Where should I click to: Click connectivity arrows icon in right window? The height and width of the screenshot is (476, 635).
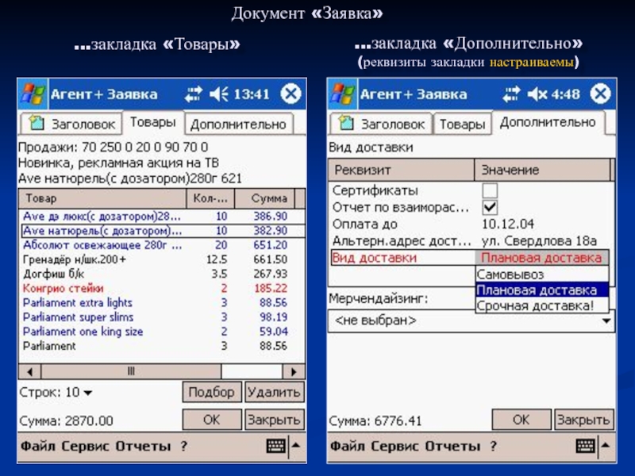click(511, 94)
